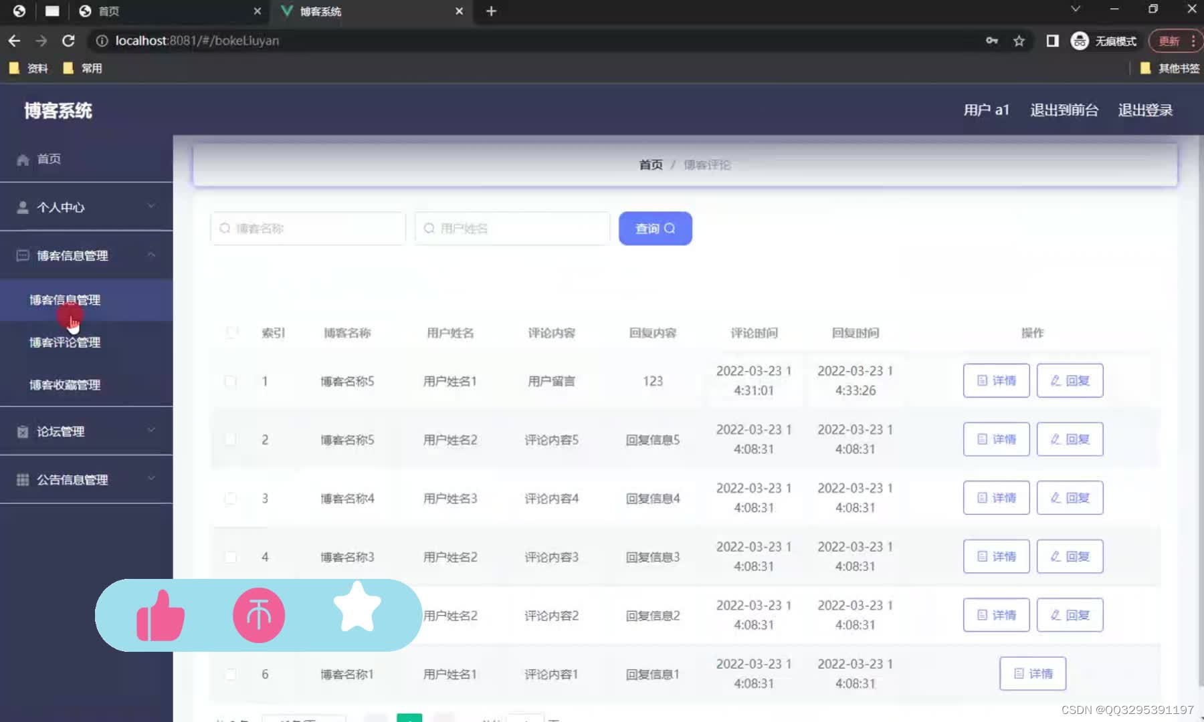Click 回复 for row 1 用户留言
Screen dimensions: 1204x722
pos(1070,380)
